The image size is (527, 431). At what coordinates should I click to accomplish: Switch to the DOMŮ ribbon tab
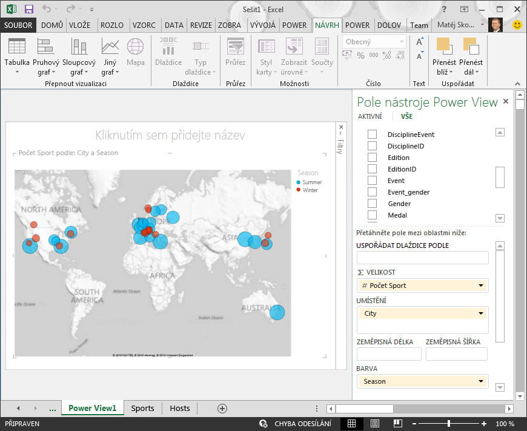click(51, 25)
